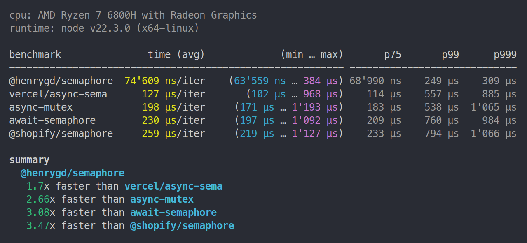The image size is (527, 243).
Task: Select the vercel/async-sema benchmark name
Action: point(58,94)
